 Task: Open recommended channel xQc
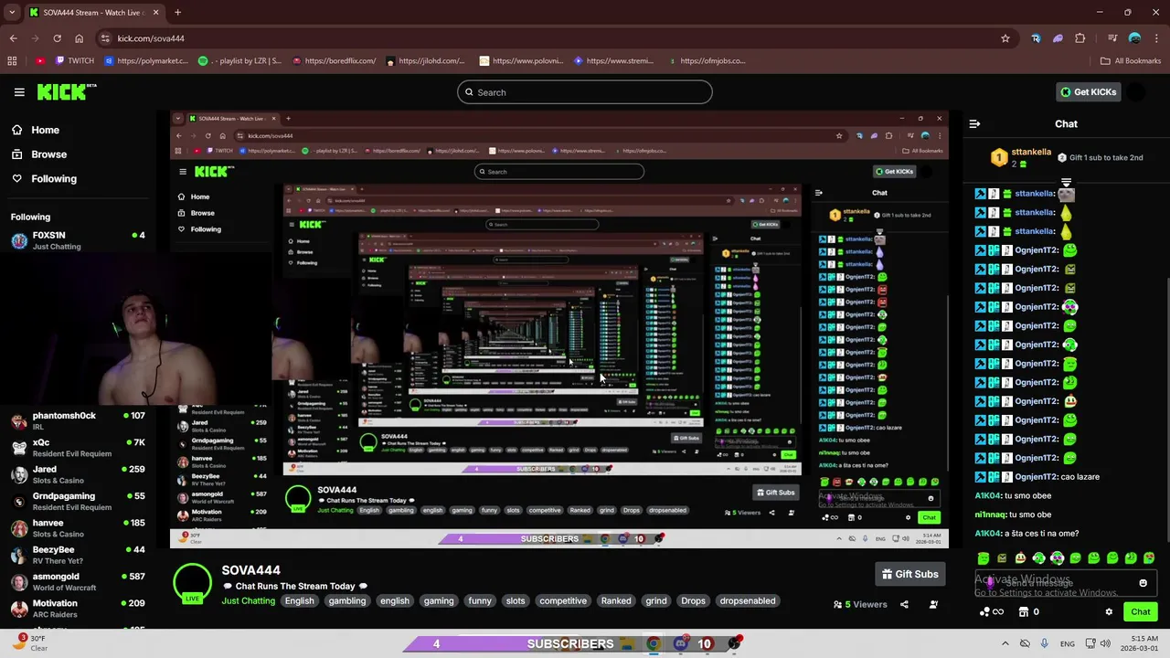[x=78, y=448]
